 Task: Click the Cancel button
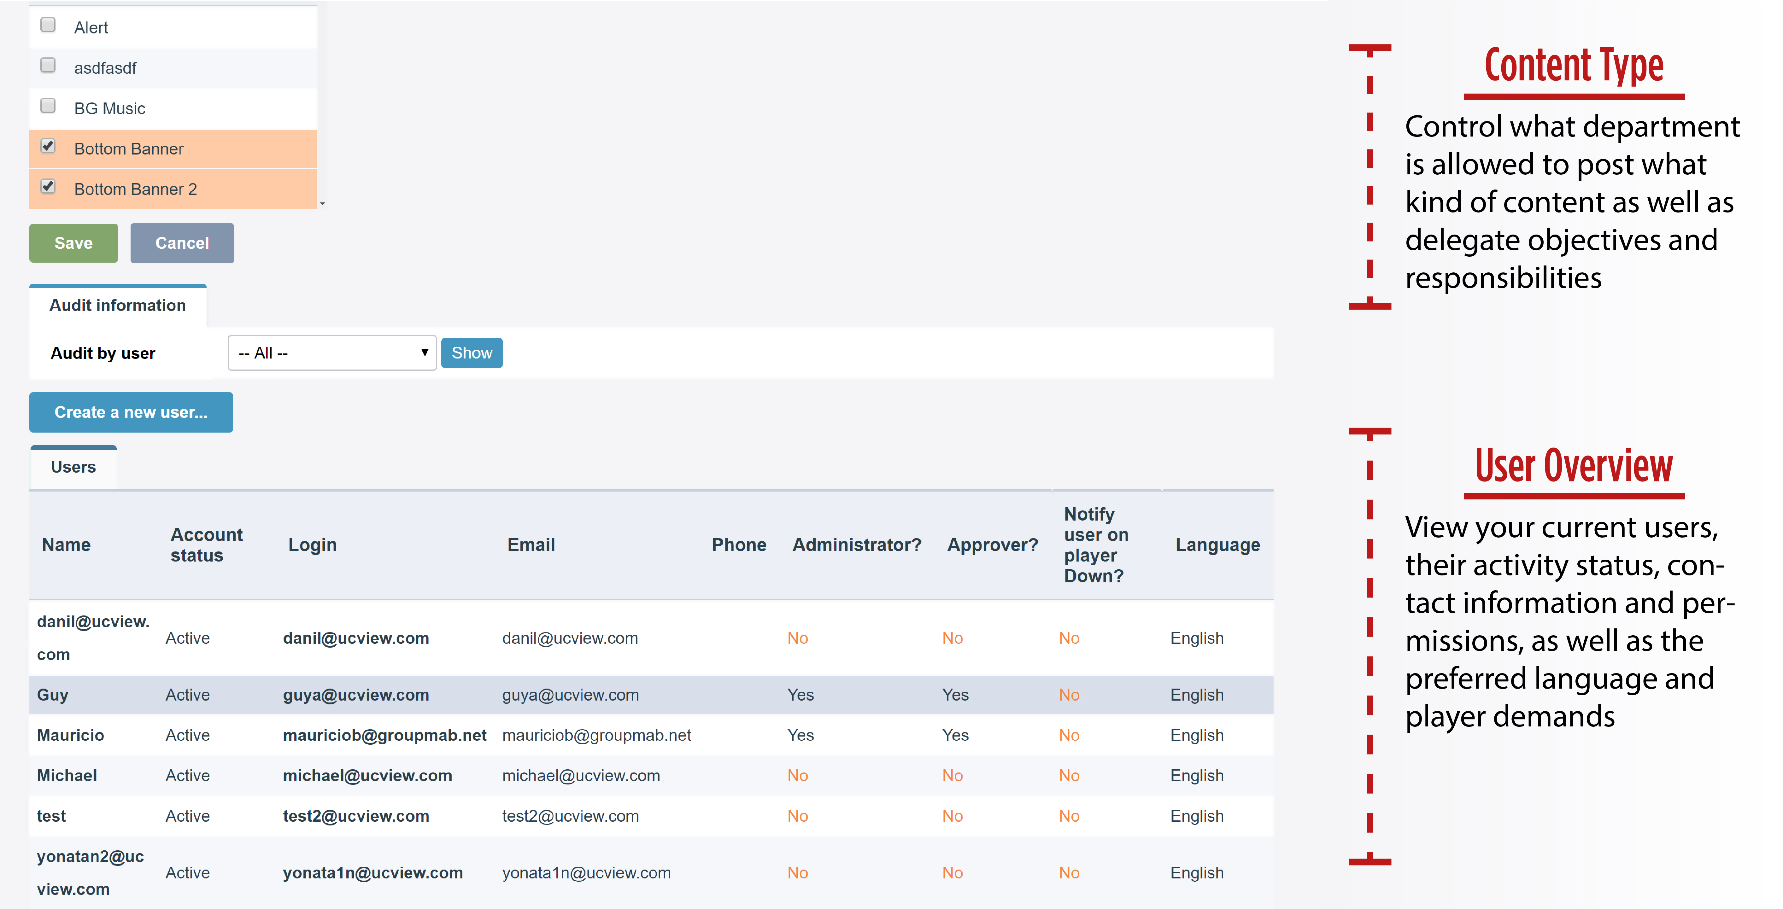pos(182,243)
